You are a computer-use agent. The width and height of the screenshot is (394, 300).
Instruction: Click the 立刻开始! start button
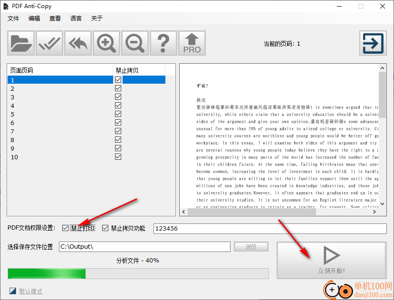(x=332, y=260)
